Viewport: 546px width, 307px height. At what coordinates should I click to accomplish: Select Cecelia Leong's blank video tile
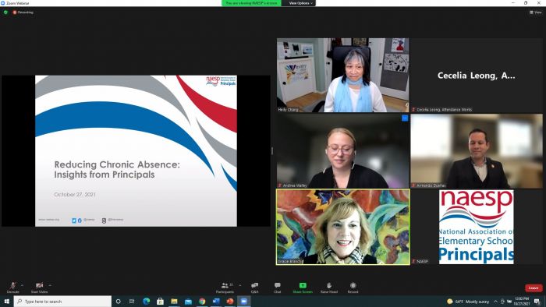[477, 75]
